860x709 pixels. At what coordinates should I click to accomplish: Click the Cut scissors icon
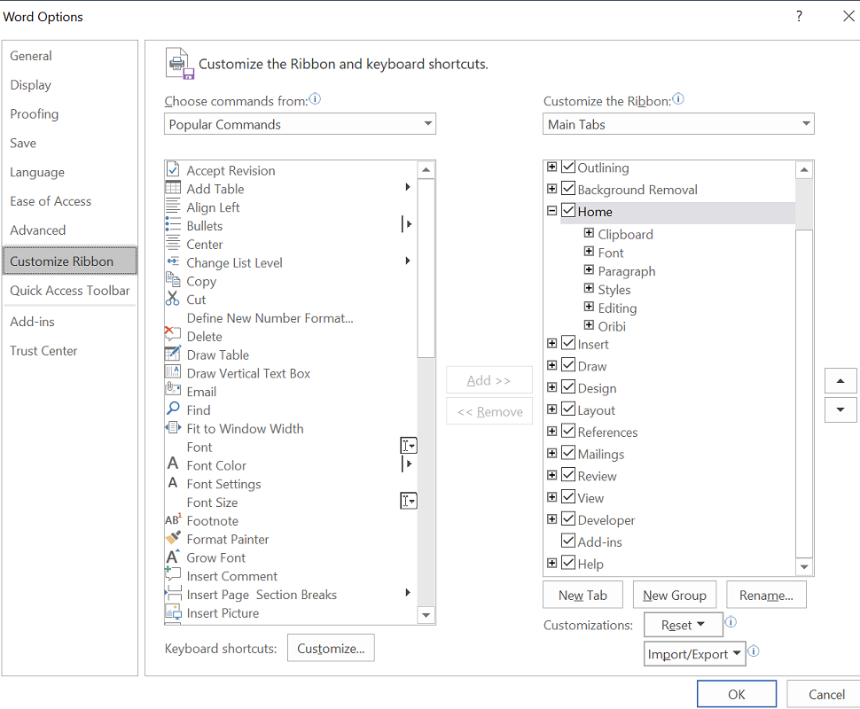coord(173,299)
